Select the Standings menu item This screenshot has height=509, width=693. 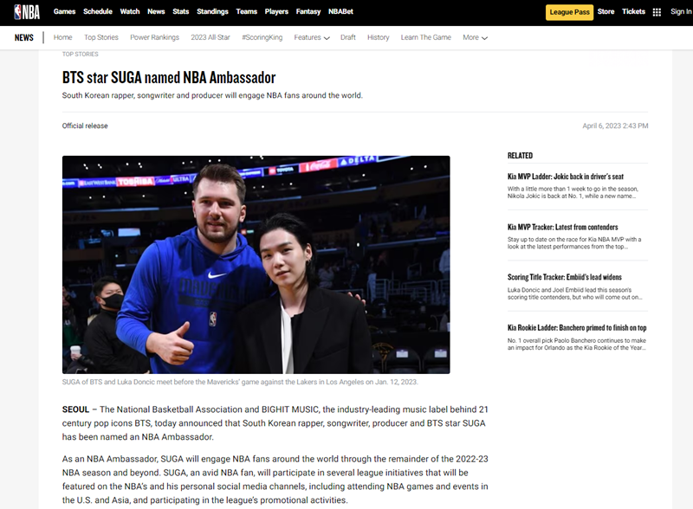[213, 11]
